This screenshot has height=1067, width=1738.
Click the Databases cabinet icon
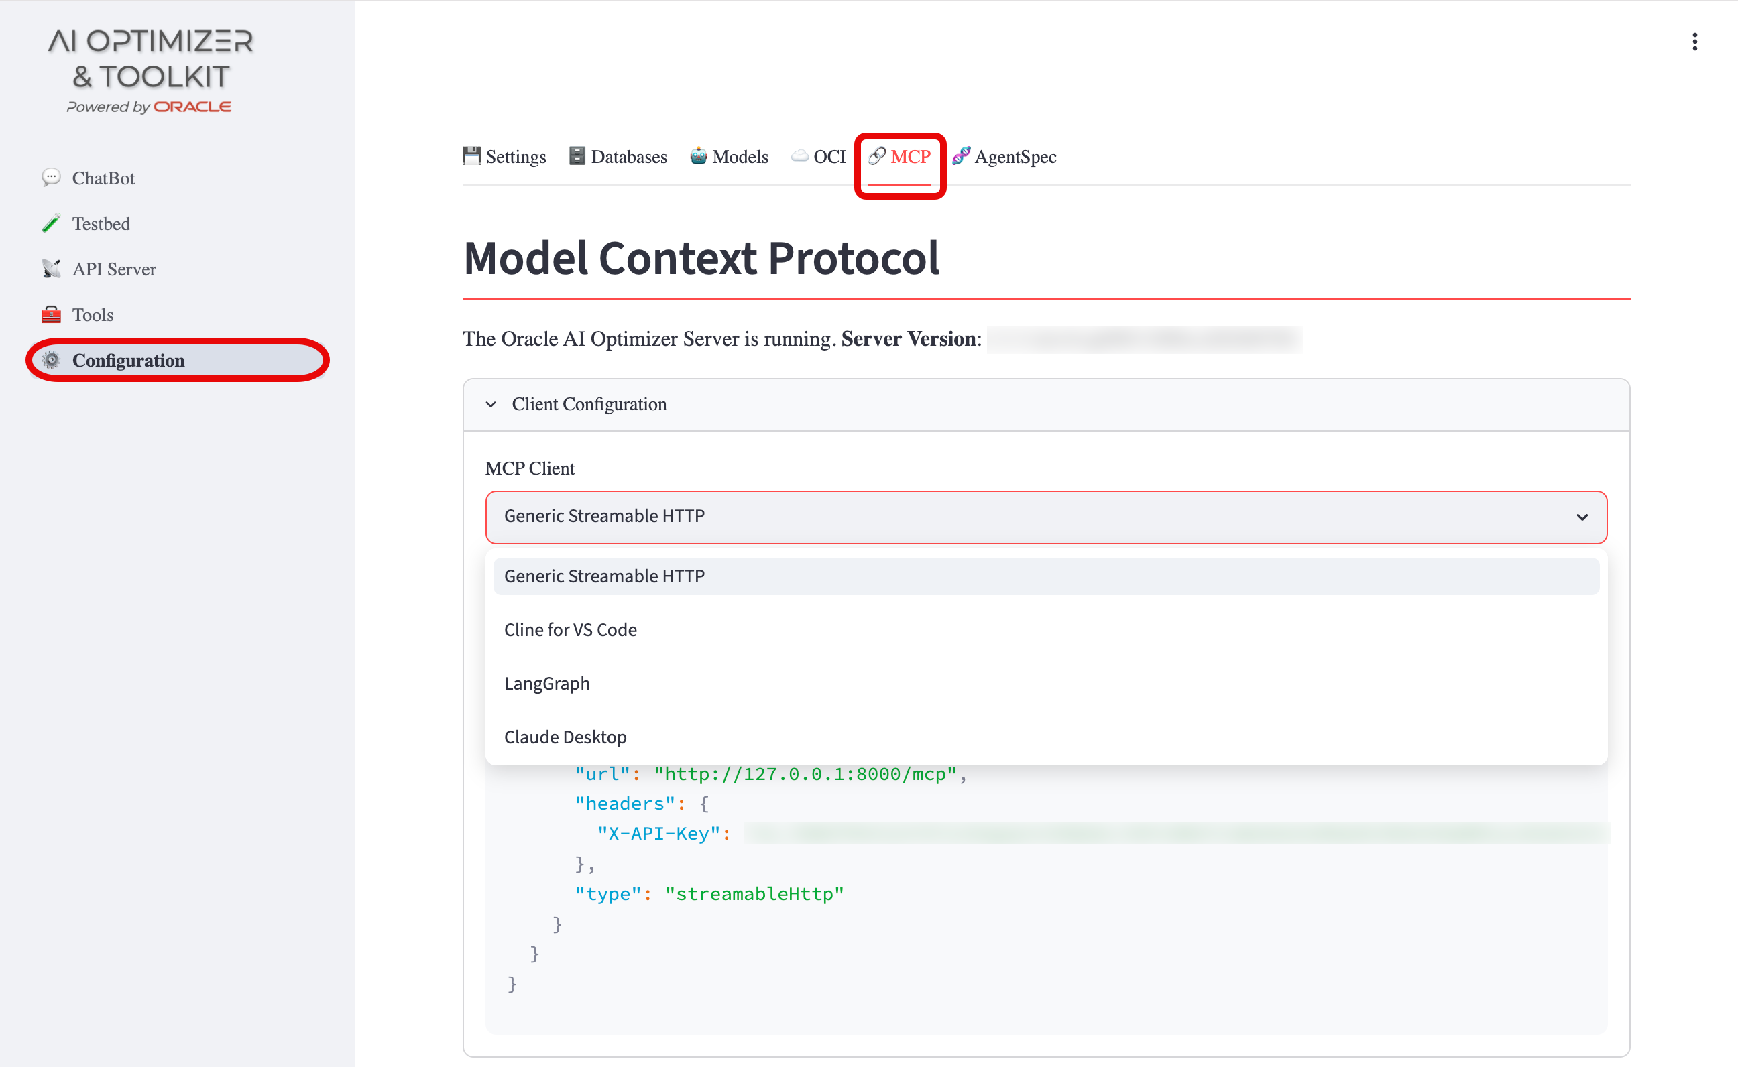[577, 155]
